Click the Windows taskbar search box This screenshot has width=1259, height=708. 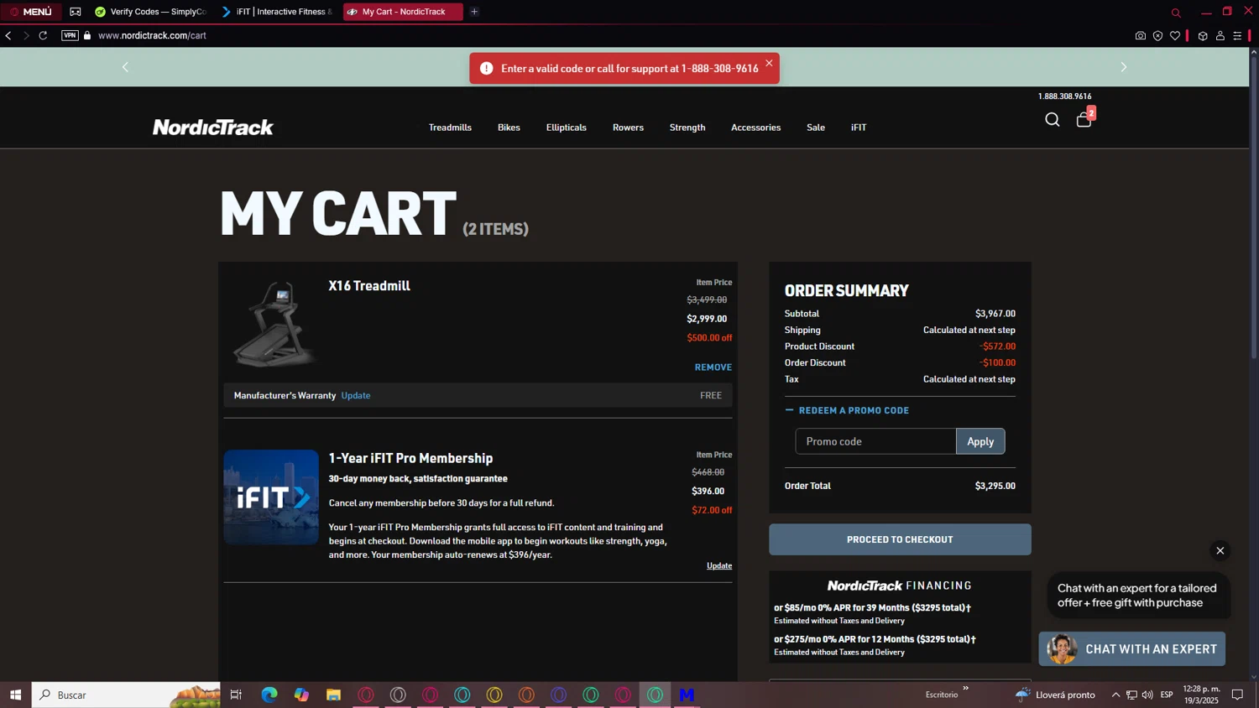tap(126, 695)
